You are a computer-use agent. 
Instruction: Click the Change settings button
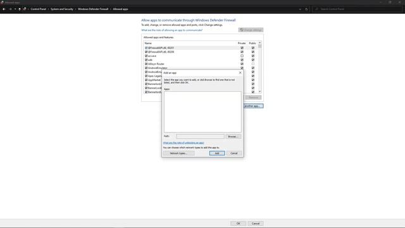251,30
